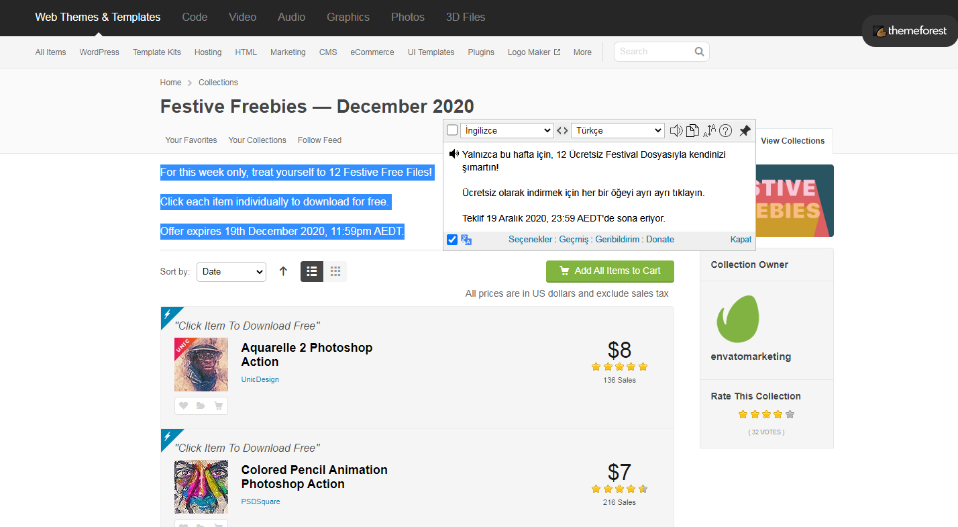Viewport: 958px width, 527px height.
Task: Switch to the Follow Feed tab
Action: pyautogui.click(x=320, y=140)
